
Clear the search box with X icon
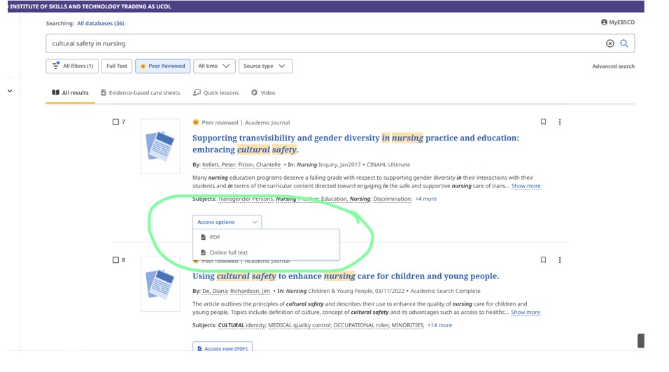(x=610, y=43)
